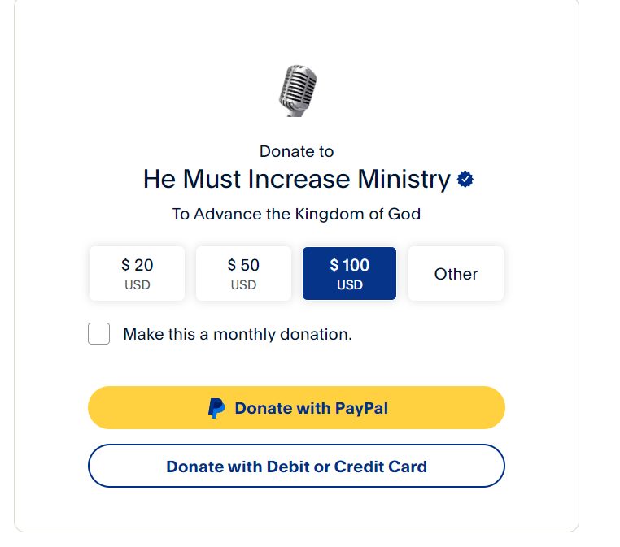The width and height of the screenshot is (620, 547).
Task: Click the "Donate to" text above the heading
Action: 296,151
